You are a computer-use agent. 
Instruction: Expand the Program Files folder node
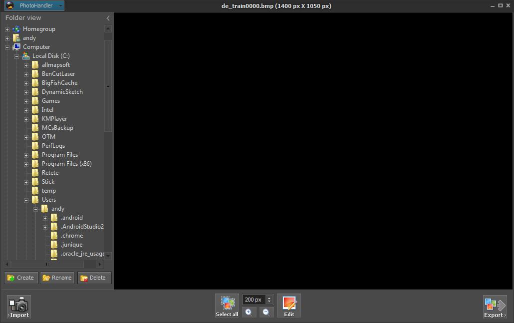(x=25, y=155)
